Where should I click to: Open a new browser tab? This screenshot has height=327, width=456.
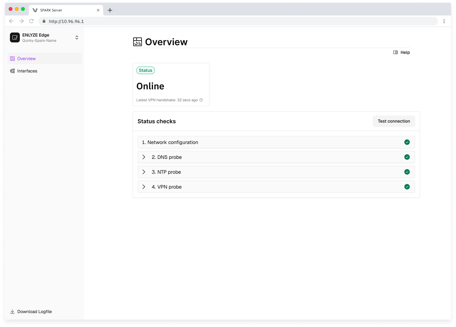click(110, 10)
